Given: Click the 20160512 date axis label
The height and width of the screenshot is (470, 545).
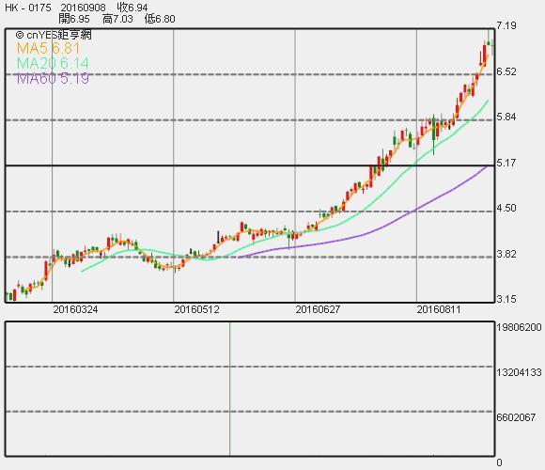Looking at the screenshot, I should point(196,309).
